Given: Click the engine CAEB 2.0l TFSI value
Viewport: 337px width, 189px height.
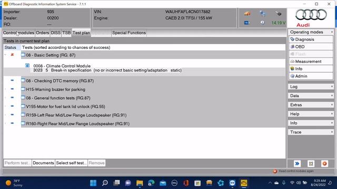Looking at the screenshot, I should 189,18.
